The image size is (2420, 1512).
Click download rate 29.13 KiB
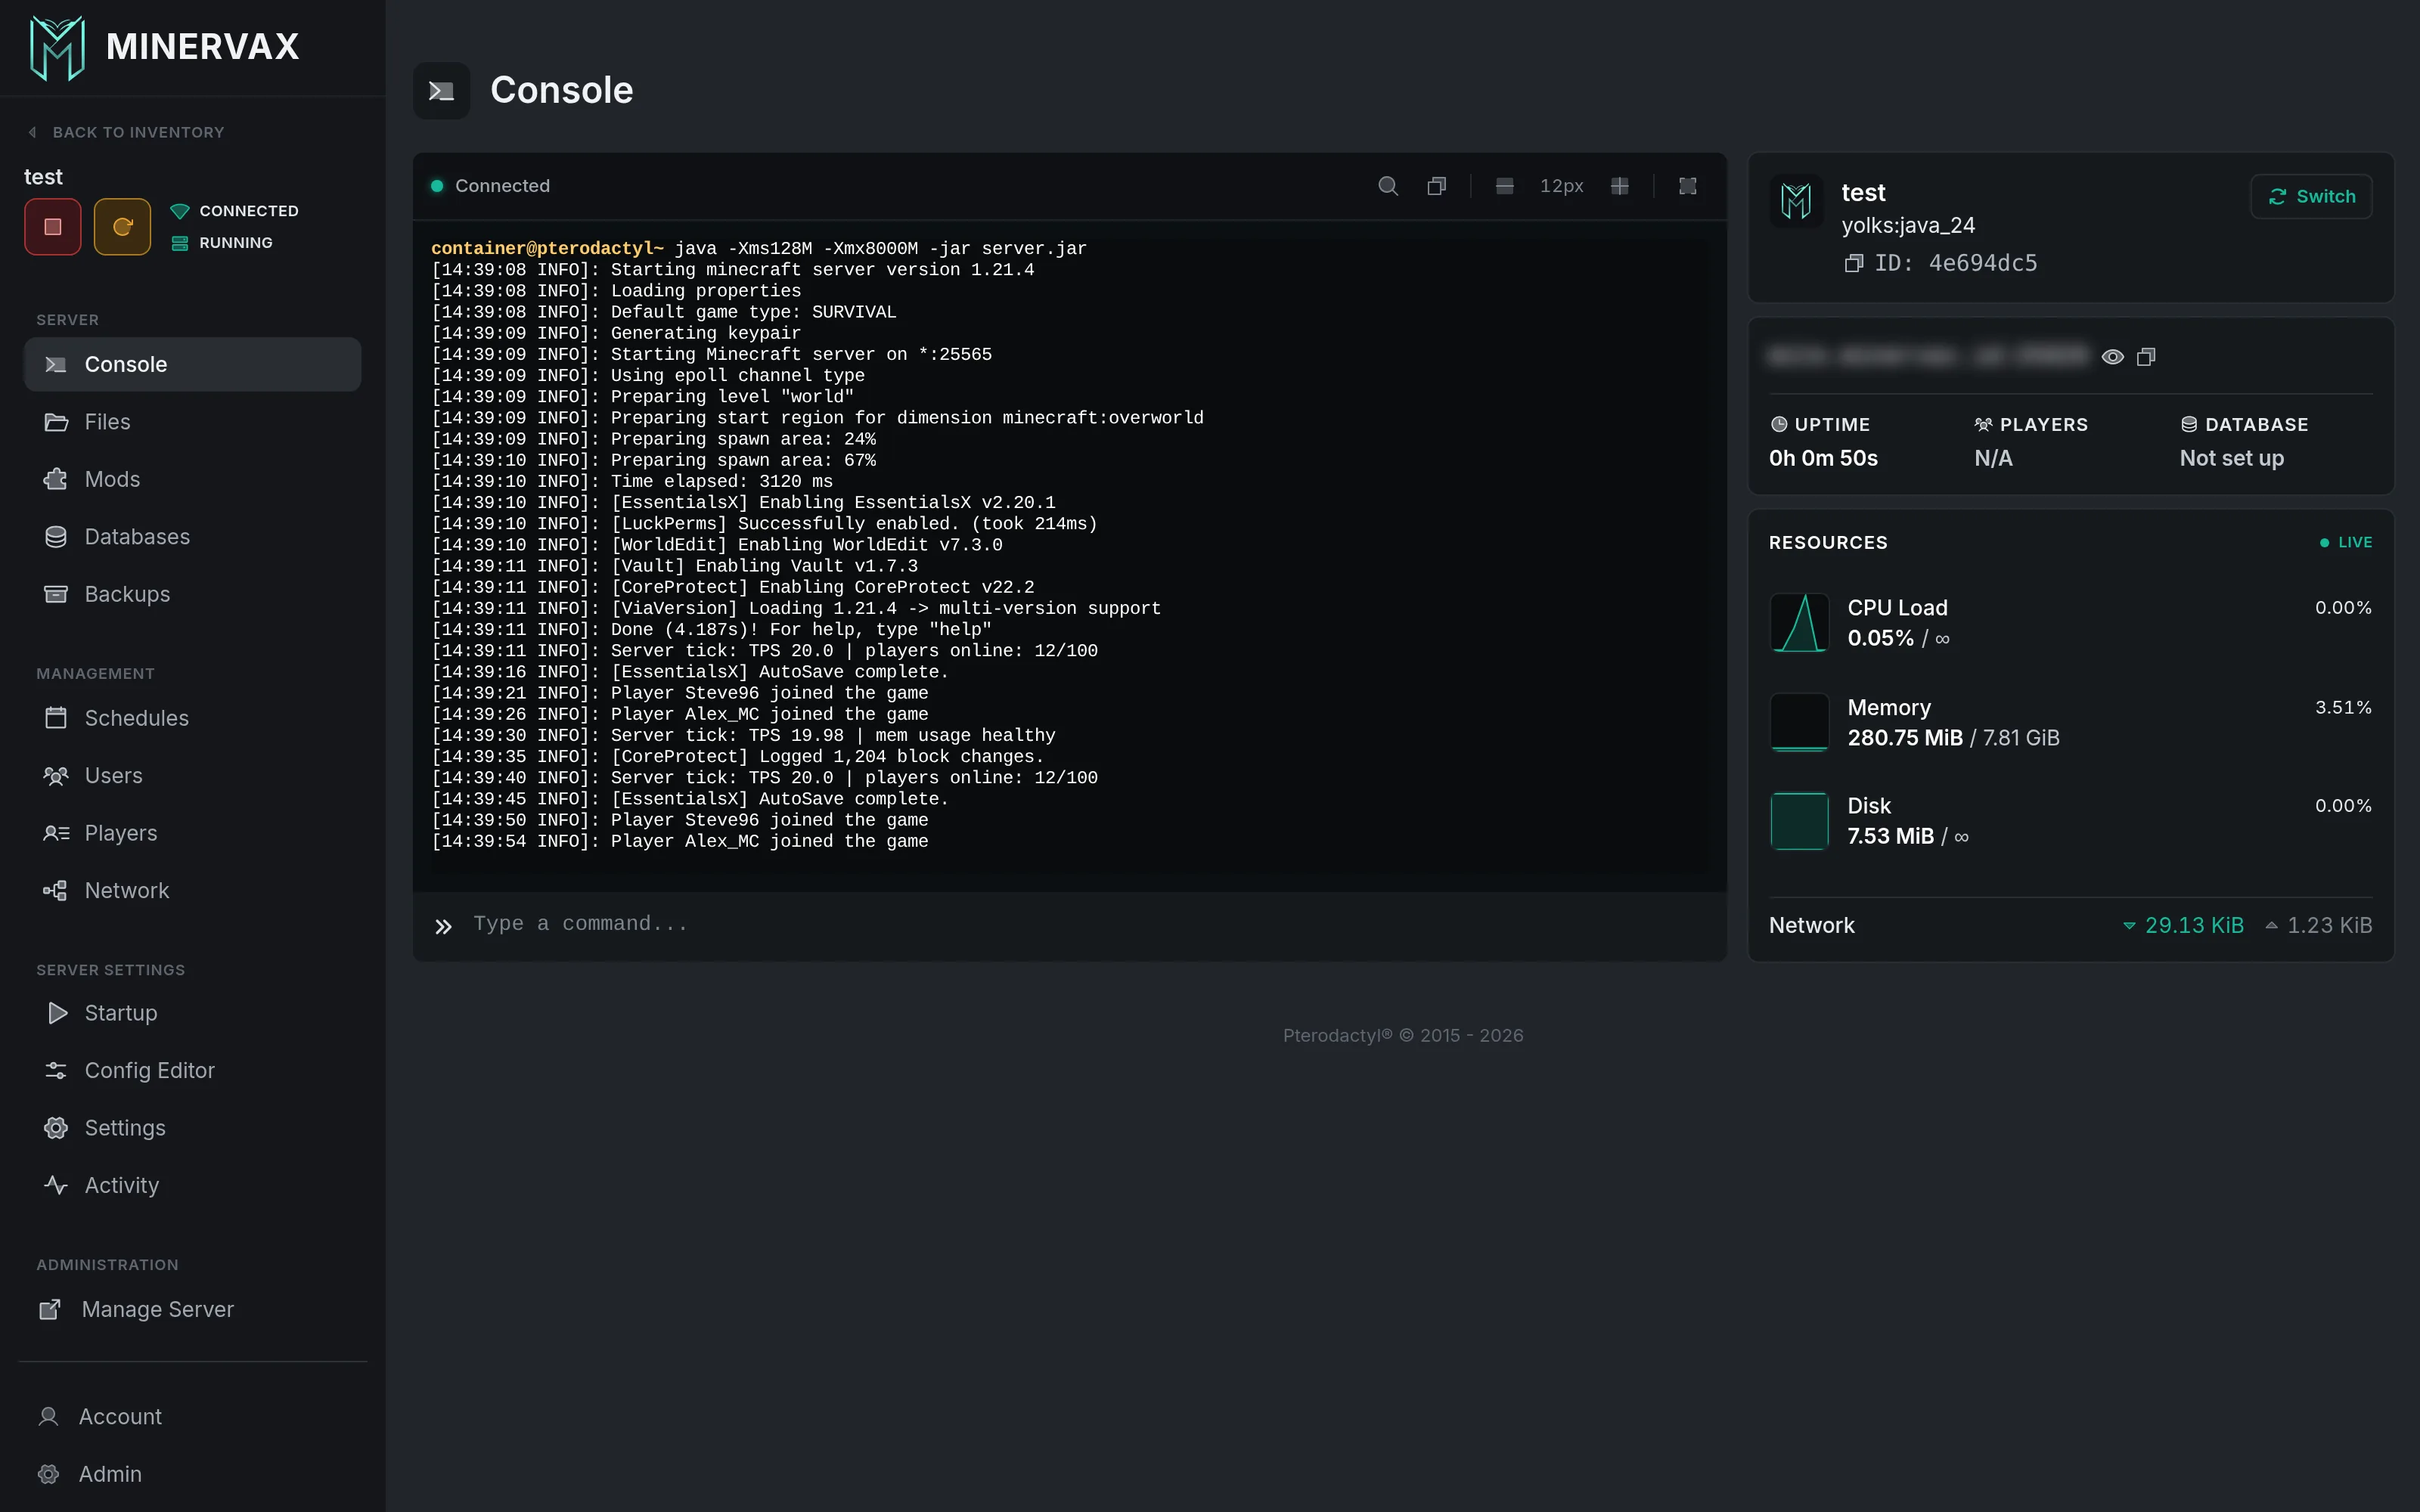coord(2183,925)
